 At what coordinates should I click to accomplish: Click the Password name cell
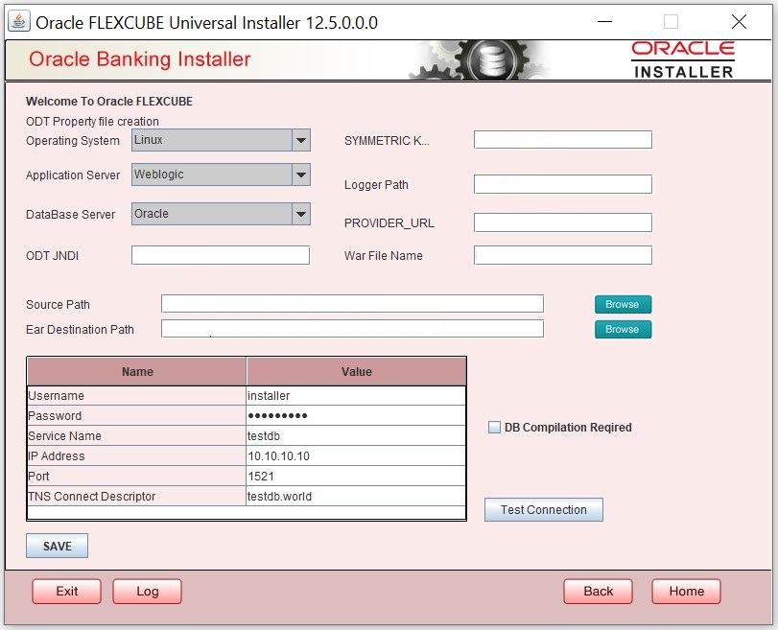[136, 415]
